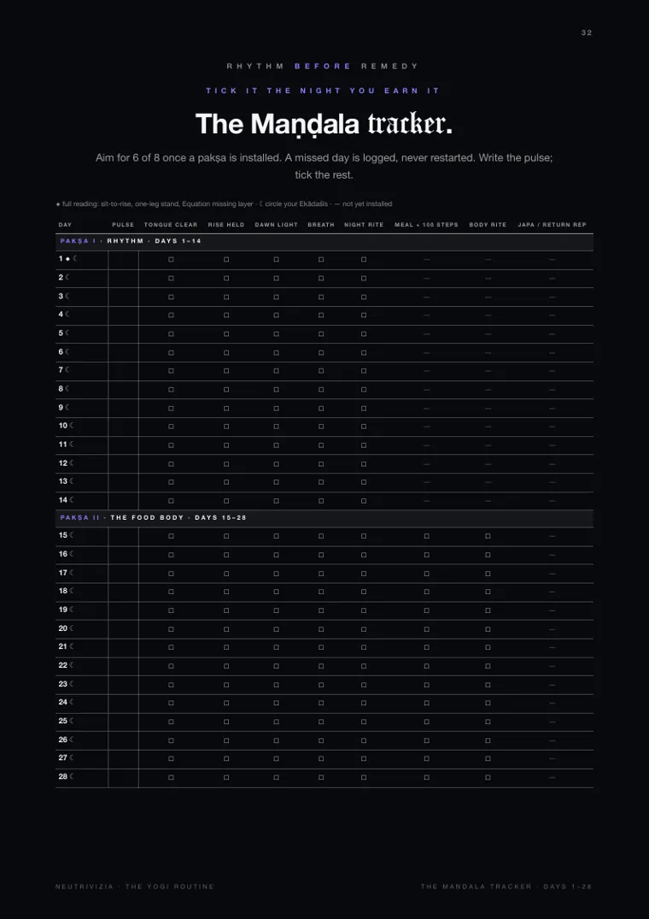The height and width of the screenshot is (919, 649).
Task: Circle the moon icon beside day 24
Action: click(72, 702)
